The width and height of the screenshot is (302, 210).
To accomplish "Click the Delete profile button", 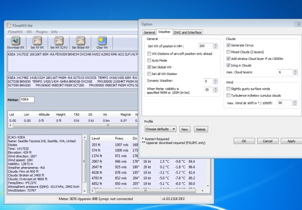I will click(201, 129).
